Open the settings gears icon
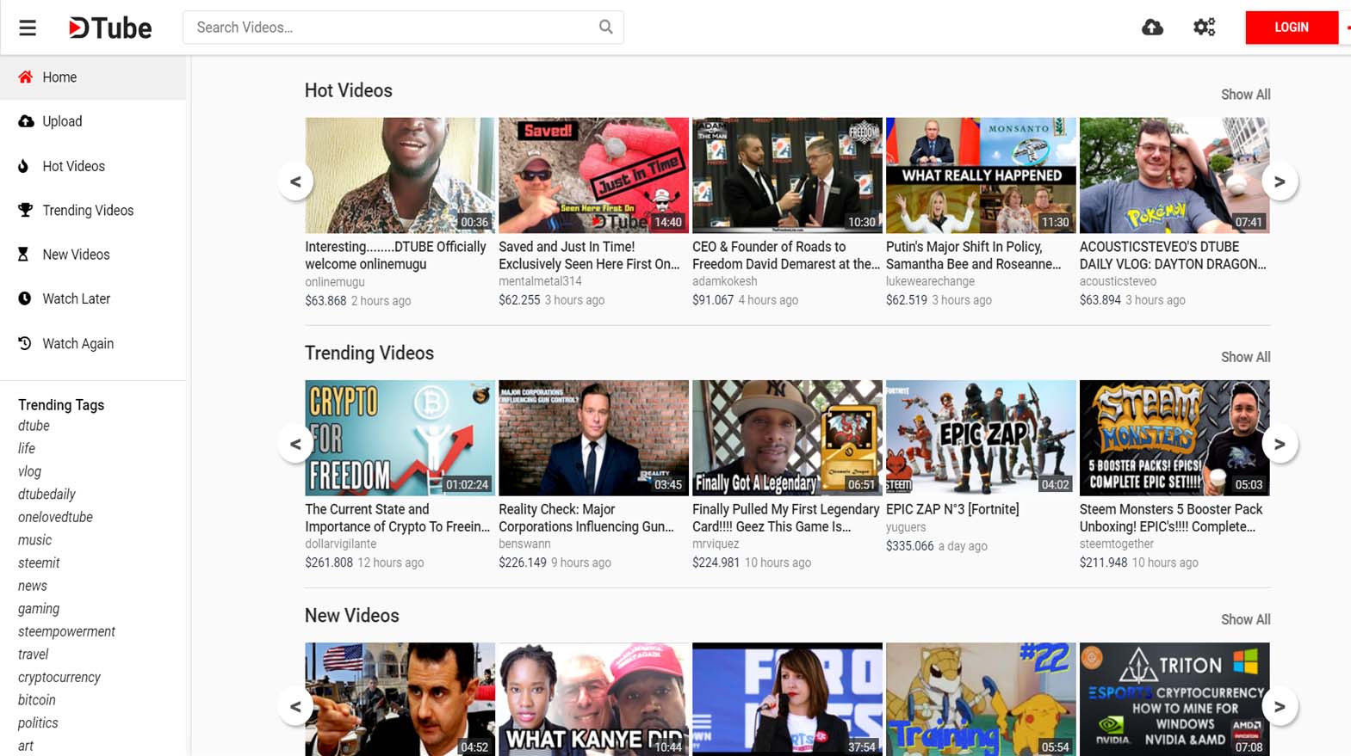 1204,28
